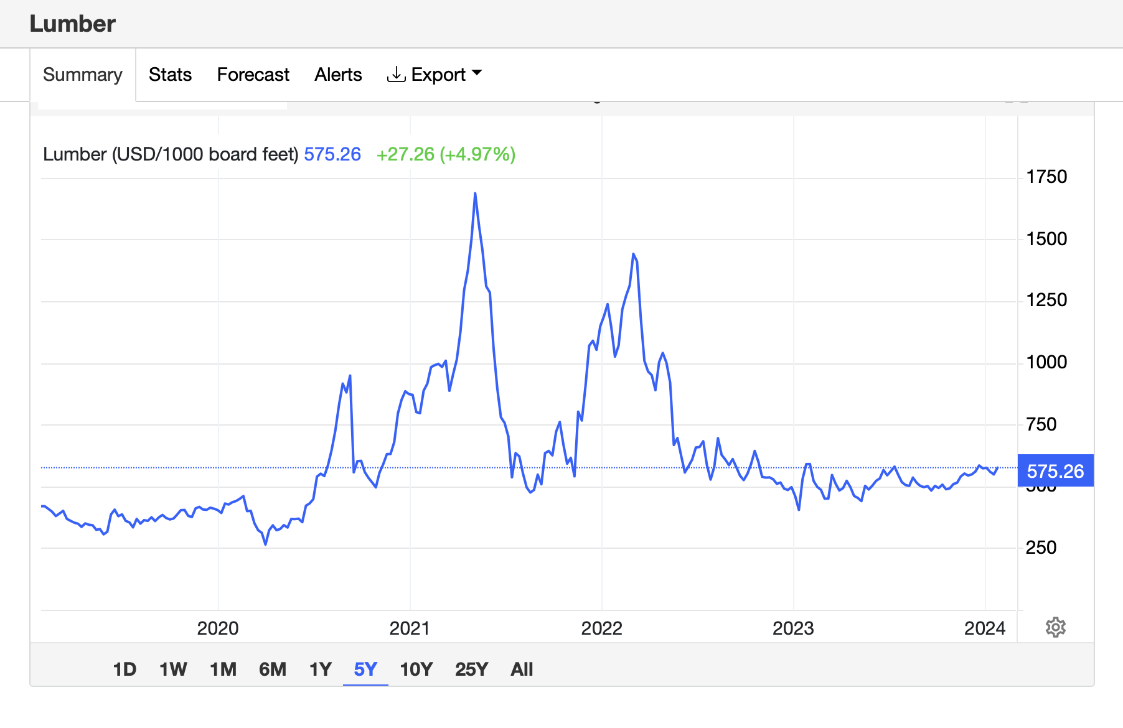1123x728 pixels.
Task: Click the 1750 y-axis label
Action: click(1046, 177)
